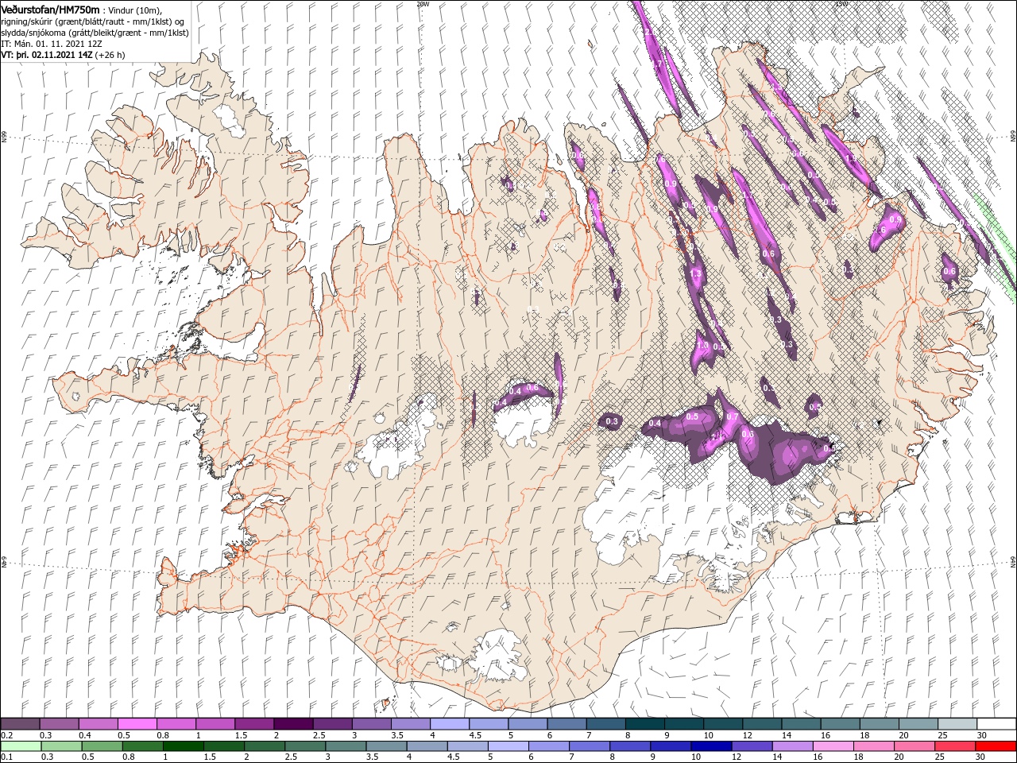
Task: Click the dark teal upper swatch between 8 and 9
Action: (644, 723)
